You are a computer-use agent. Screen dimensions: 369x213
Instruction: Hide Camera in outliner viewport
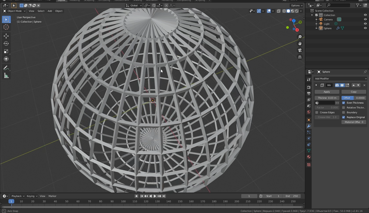(365, 19)
